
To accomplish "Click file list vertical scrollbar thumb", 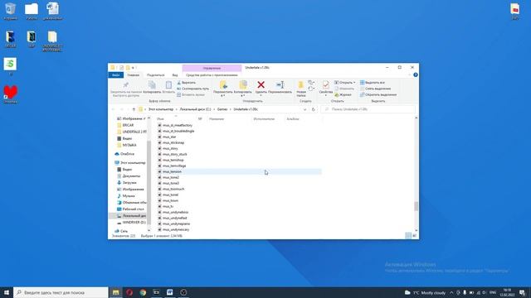I will 417,206.
